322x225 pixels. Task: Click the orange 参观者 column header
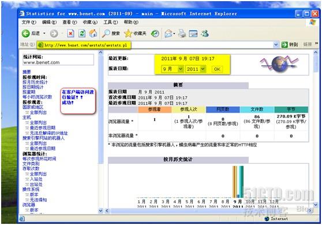tap(155, 110)
